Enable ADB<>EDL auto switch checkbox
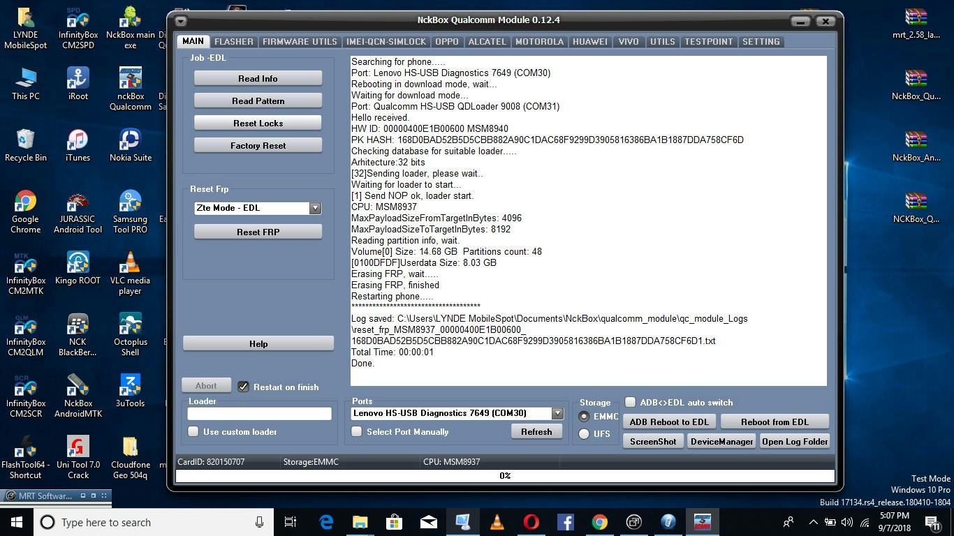The height and width of the screenshot is (536, 954). [630, 402]
